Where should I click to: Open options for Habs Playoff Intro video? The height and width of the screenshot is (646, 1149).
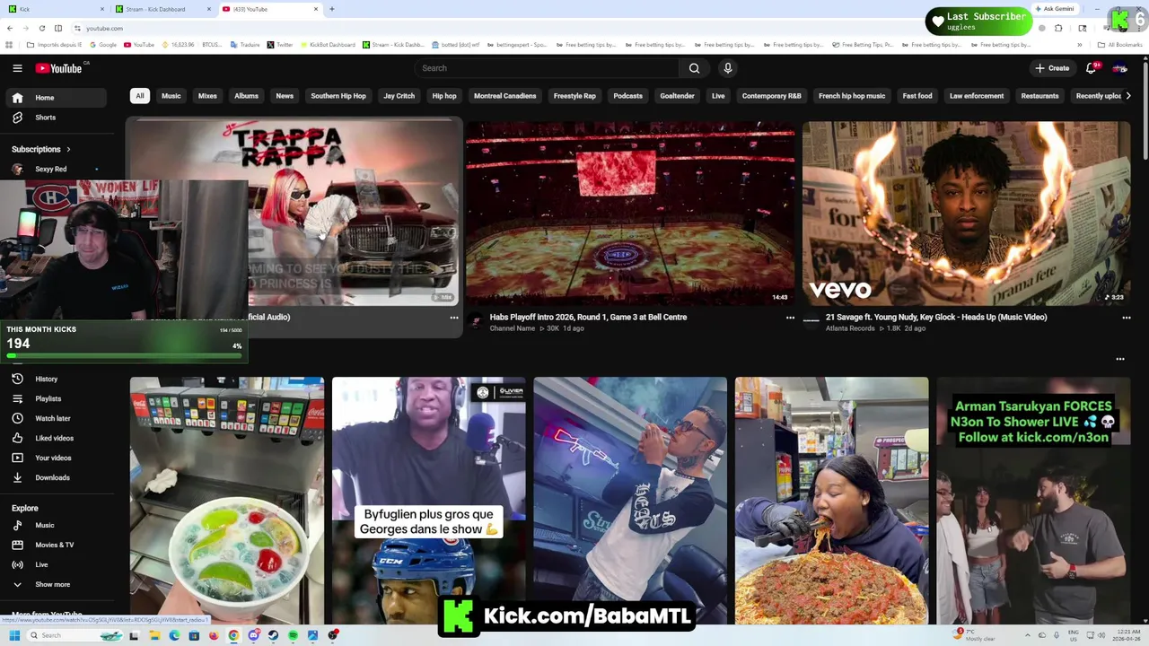click(x=790, y=318)
